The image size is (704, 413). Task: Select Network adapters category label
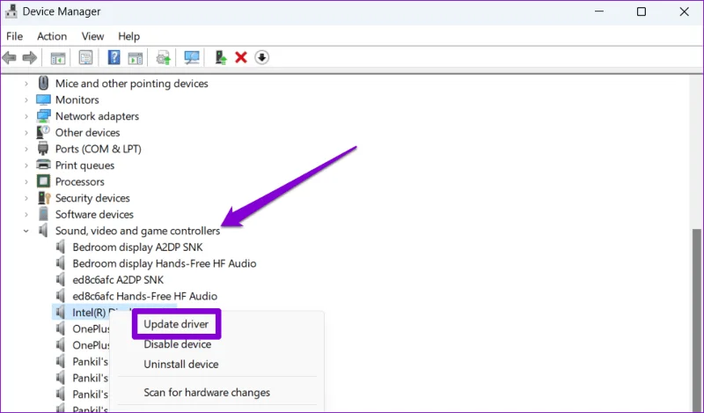tap(97, 116)
